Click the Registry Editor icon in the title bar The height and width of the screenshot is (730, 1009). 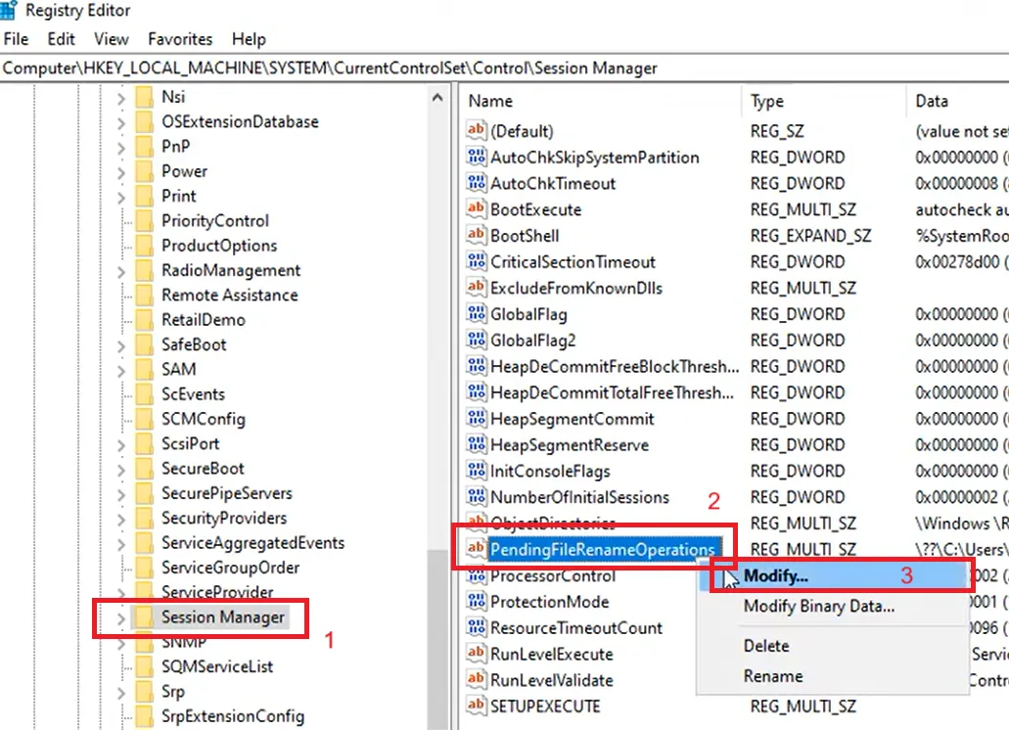[x=10, y=10]
